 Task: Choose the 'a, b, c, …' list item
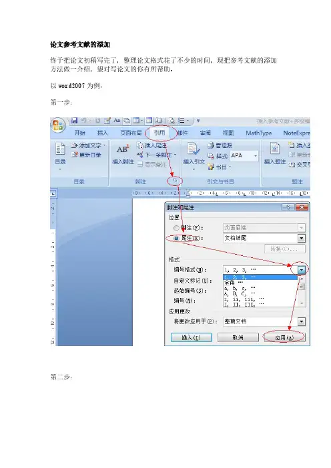coord(260,288)
